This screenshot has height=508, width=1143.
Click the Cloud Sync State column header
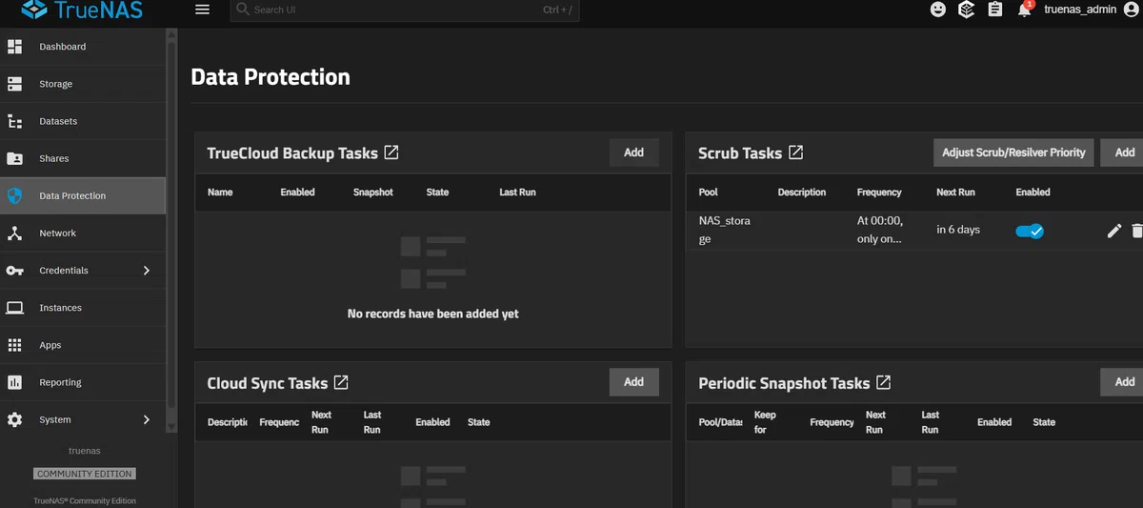(x=479, y=422)
